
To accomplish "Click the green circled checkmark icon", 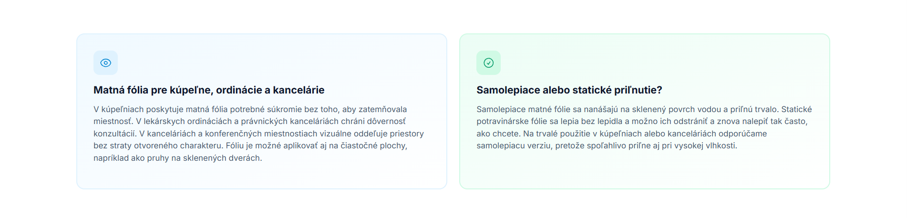I will pos(488,63).
